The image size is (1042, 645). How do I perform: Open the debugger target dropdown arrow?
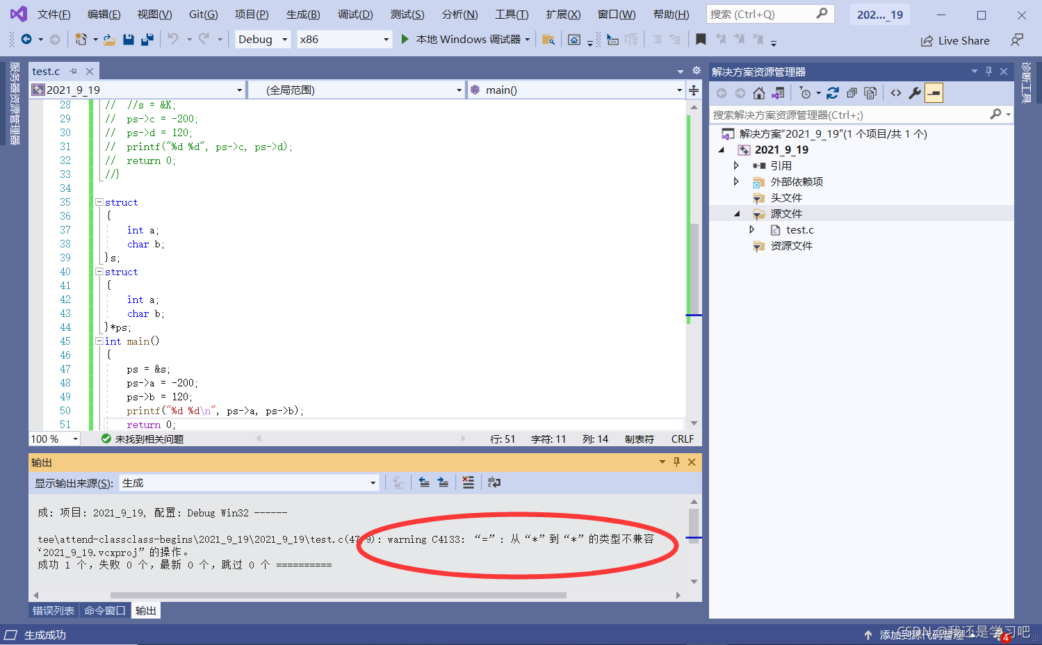[x=528, y=40]
